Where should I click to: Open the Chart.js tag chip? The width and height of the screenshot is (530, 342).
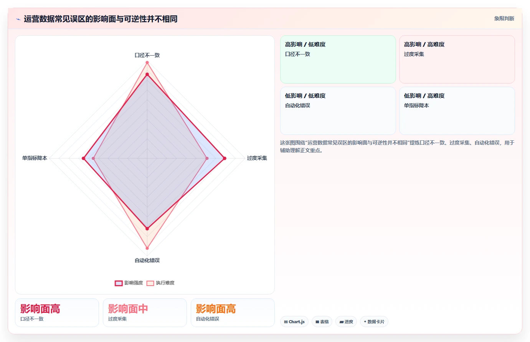click(294, 322)
